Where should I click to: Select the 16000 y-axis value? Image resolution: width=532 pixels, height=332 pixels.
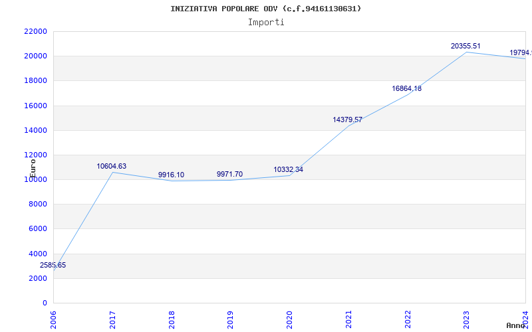[36, 106]
